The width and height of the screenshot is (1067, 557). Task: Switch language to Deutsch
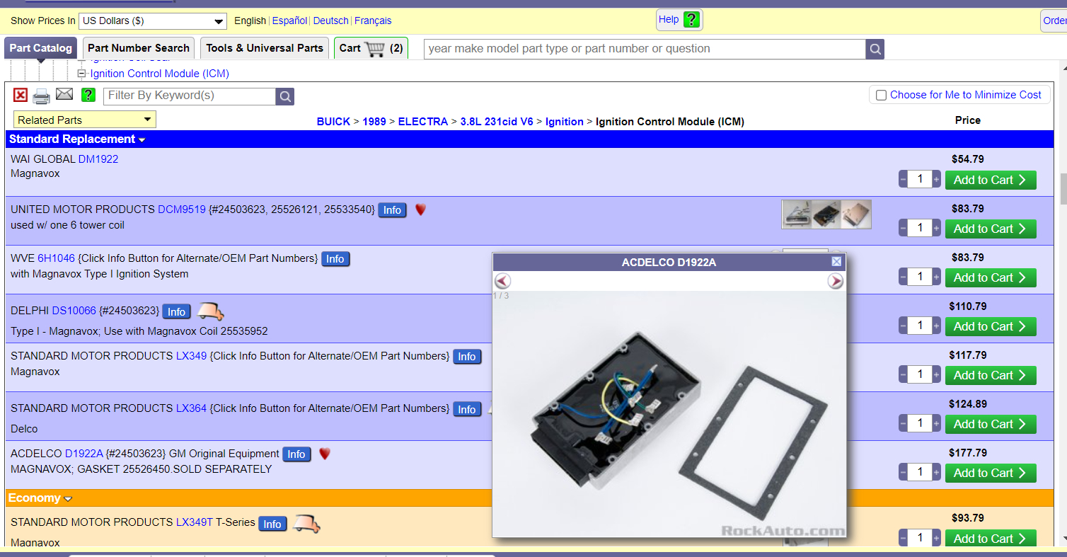pos(331,21)
